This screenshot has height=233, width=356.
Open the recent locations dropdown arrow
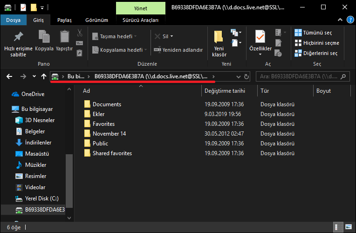coord(34,76)
